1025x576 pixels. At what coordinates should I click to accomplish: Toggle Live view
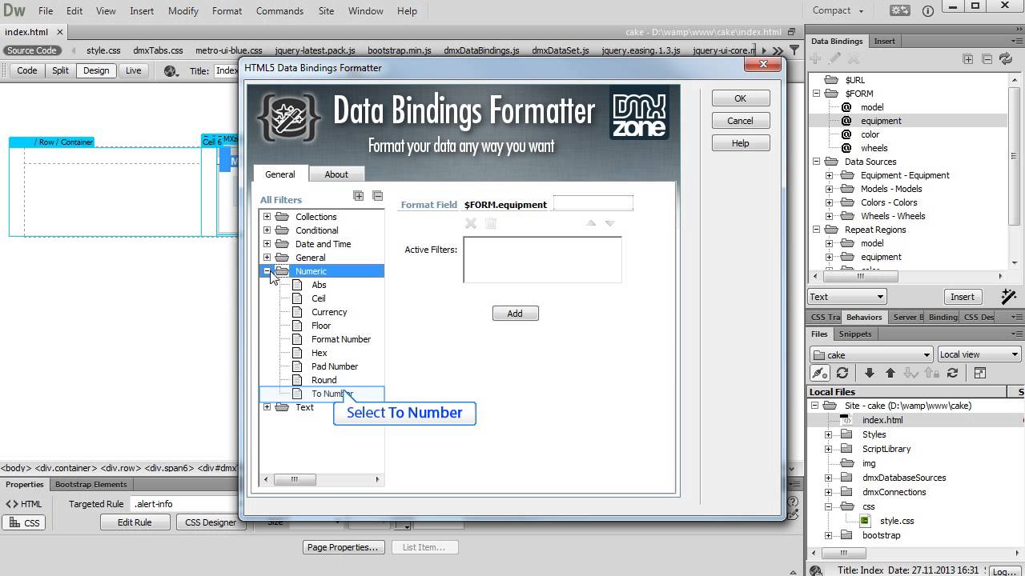(x=133, y=70)
